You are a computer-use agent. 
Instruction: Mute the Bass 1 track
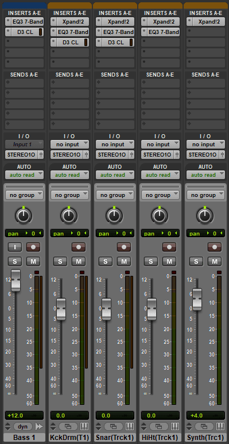click(x=33, y=261)
